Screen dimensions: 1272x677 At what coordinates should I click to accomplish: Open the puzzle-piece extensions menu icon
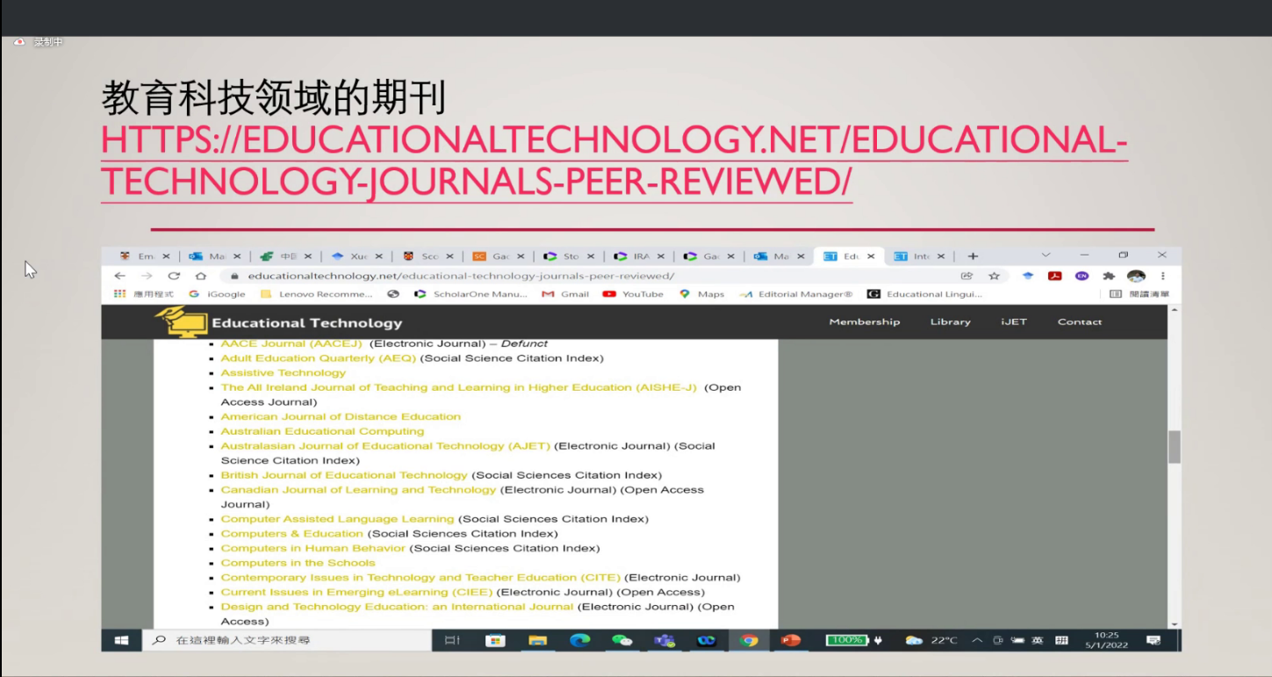tap(1109, 276)
